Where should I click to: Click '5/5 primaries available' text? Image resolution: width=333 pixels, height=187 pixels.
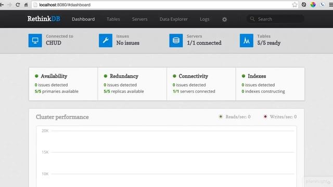tap(57, 91)
